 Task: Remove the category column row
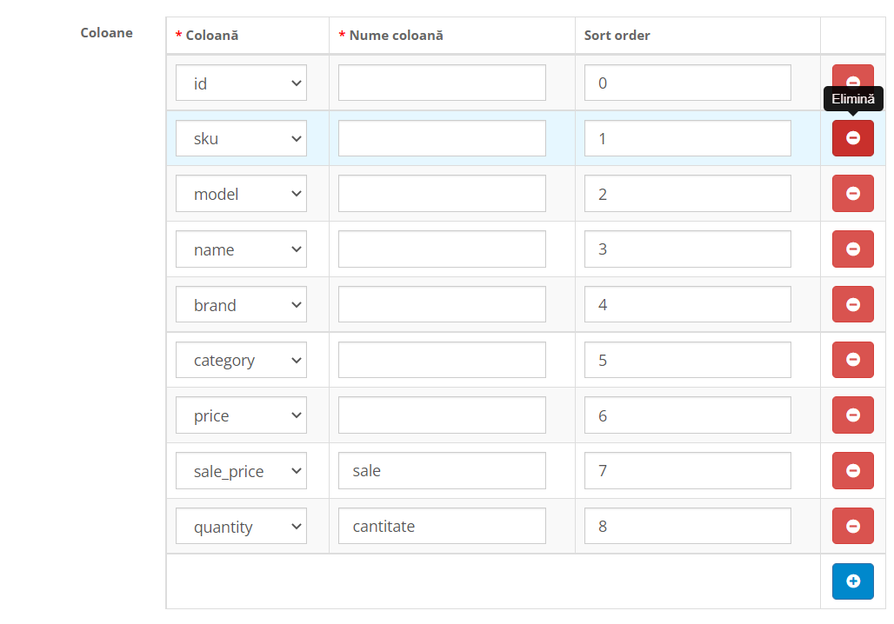tap(852, 360)
